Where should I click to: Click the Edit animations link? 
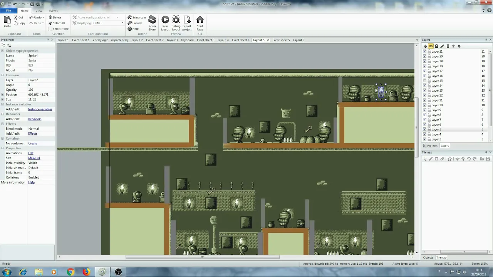click(31, 153)
